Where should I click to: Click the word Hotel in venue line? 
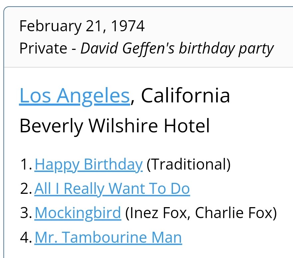187,126
